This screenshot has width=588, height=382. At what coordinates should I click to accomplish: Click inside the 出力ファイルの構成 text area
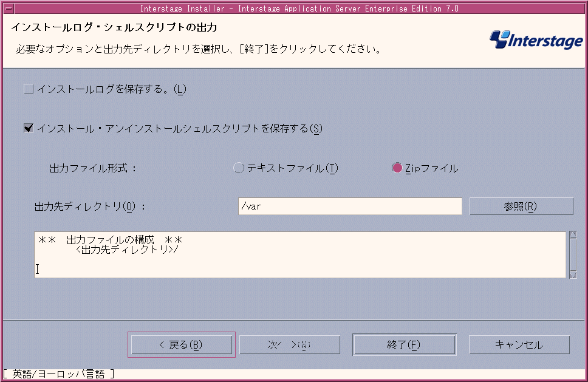click(300, 254)
